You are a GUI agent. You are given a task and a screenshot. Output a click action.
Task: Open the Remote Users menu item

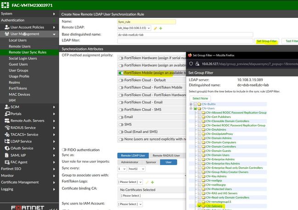[20, 46]
